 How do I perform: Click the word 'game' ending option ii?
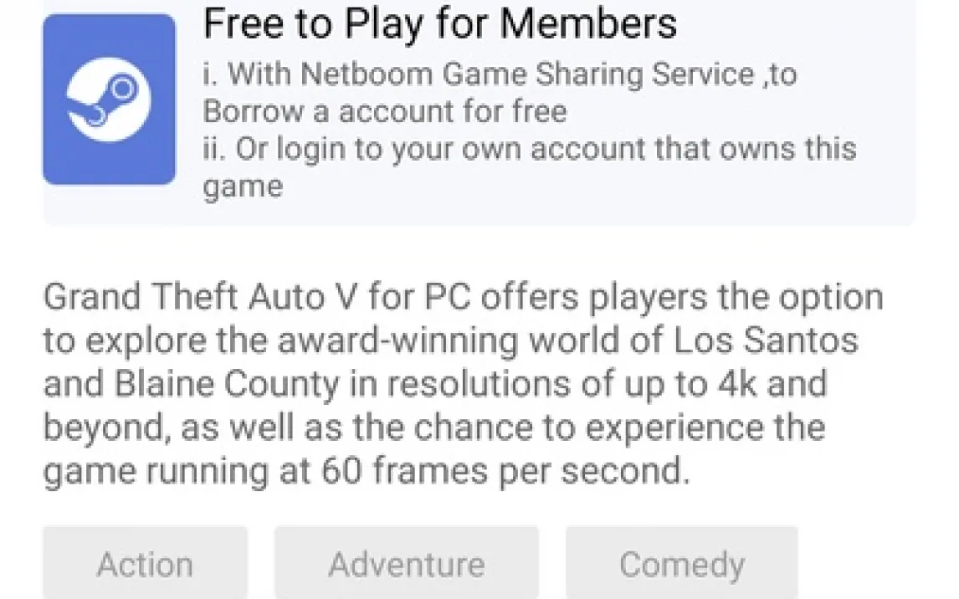[x=242, y=186]
